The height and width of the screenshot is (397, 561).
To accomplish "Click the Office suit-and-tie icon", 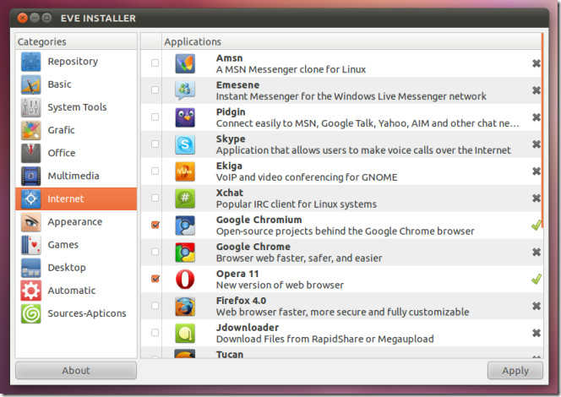I will coord(30,153).
